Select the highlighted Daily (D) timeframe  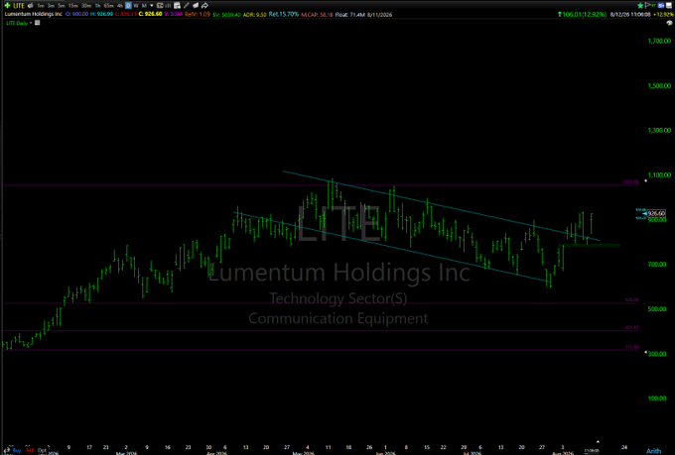click(128, 6)
